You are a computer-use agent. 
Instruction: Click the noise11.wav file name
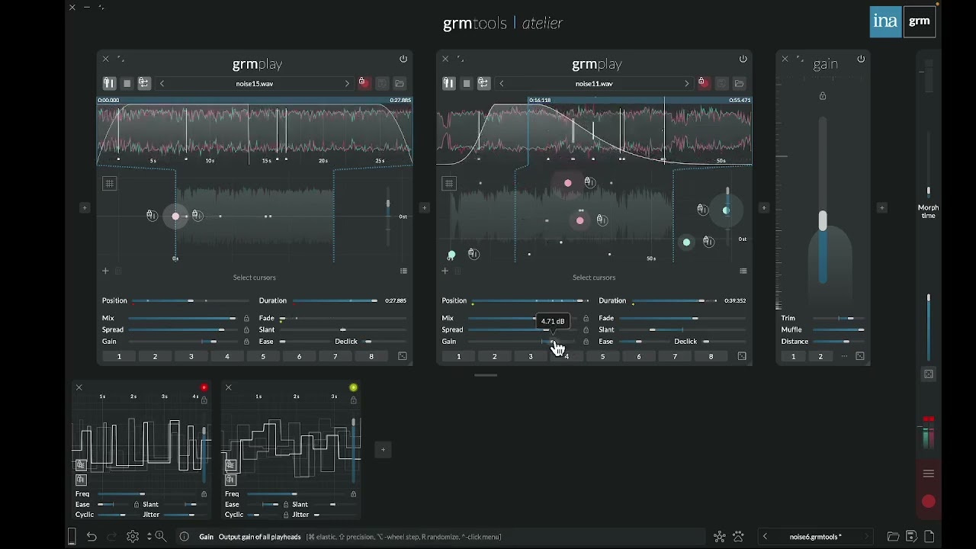pyautogui.click(x=594, y=84)
